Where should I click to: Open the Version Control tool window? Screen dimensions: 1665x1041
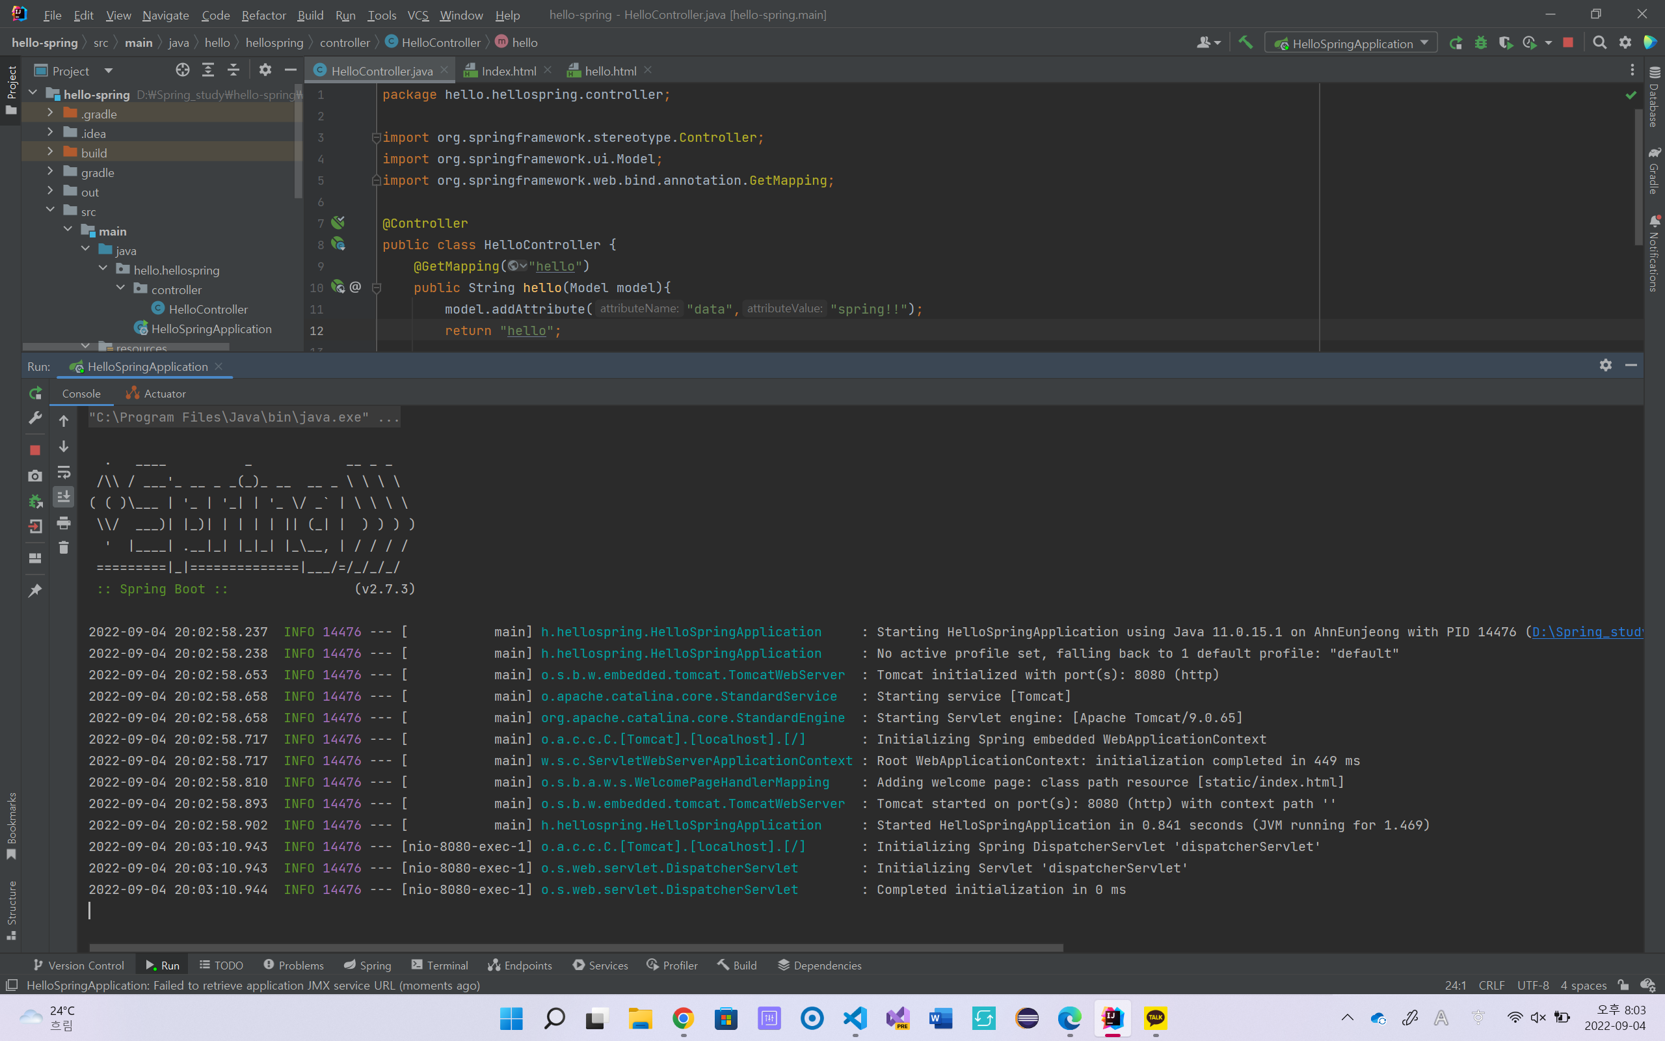tap(79, 966)
